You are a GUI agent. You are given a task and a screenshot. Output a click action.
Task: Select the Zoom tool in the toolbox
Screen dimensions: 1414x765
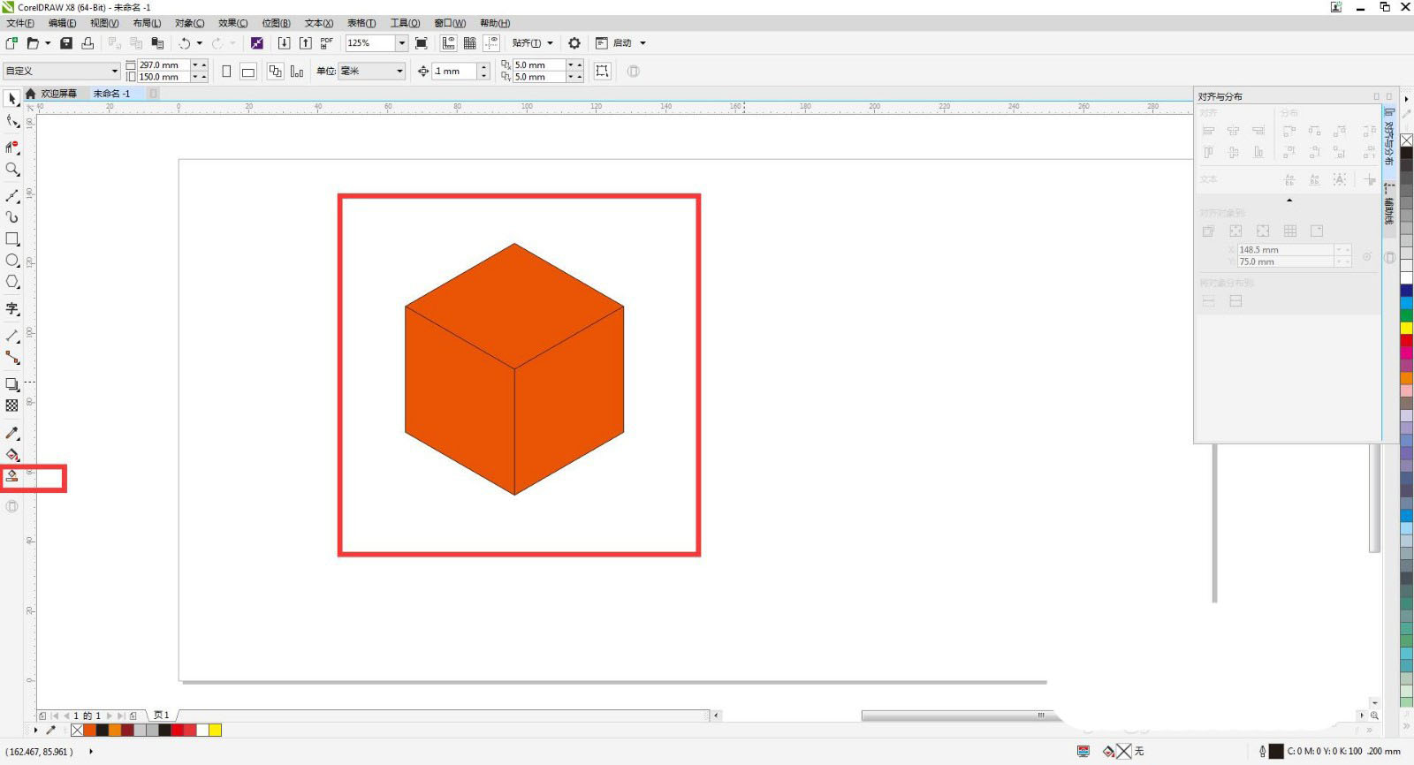12,169
